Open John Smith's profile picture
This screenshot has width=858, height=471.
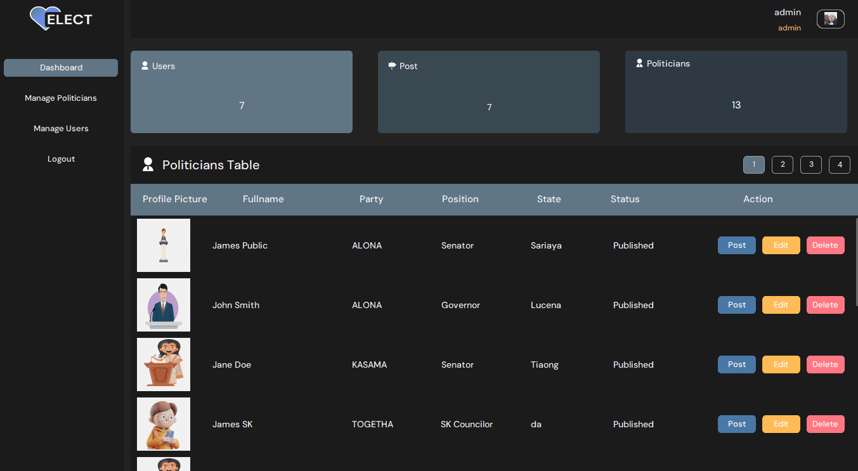coord(164,305)
